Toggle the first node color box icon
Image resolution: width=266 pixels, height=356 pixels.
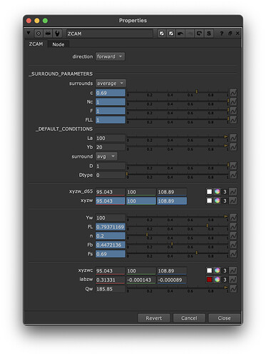click(161, 34)
